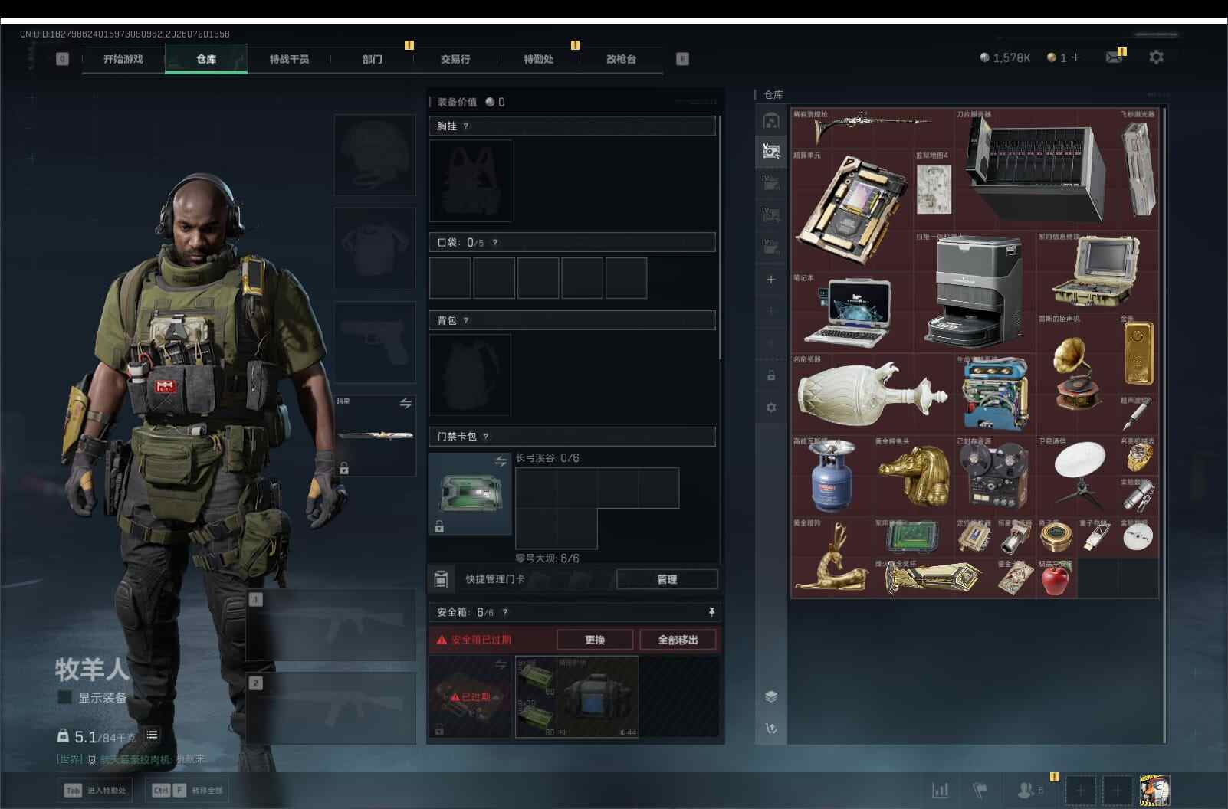Click the stack layers icon in sidebar
Viewport: 1228px width, 809px height.
[771, 696]
